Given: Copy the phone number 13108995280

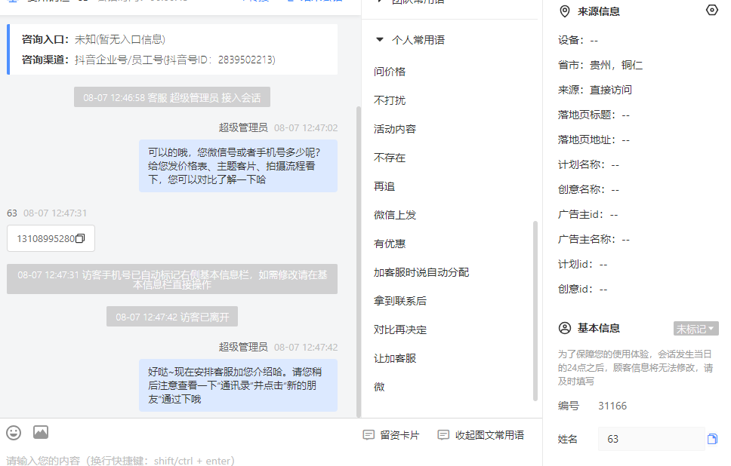Looking at the screenshot, I should pos(80,238).
